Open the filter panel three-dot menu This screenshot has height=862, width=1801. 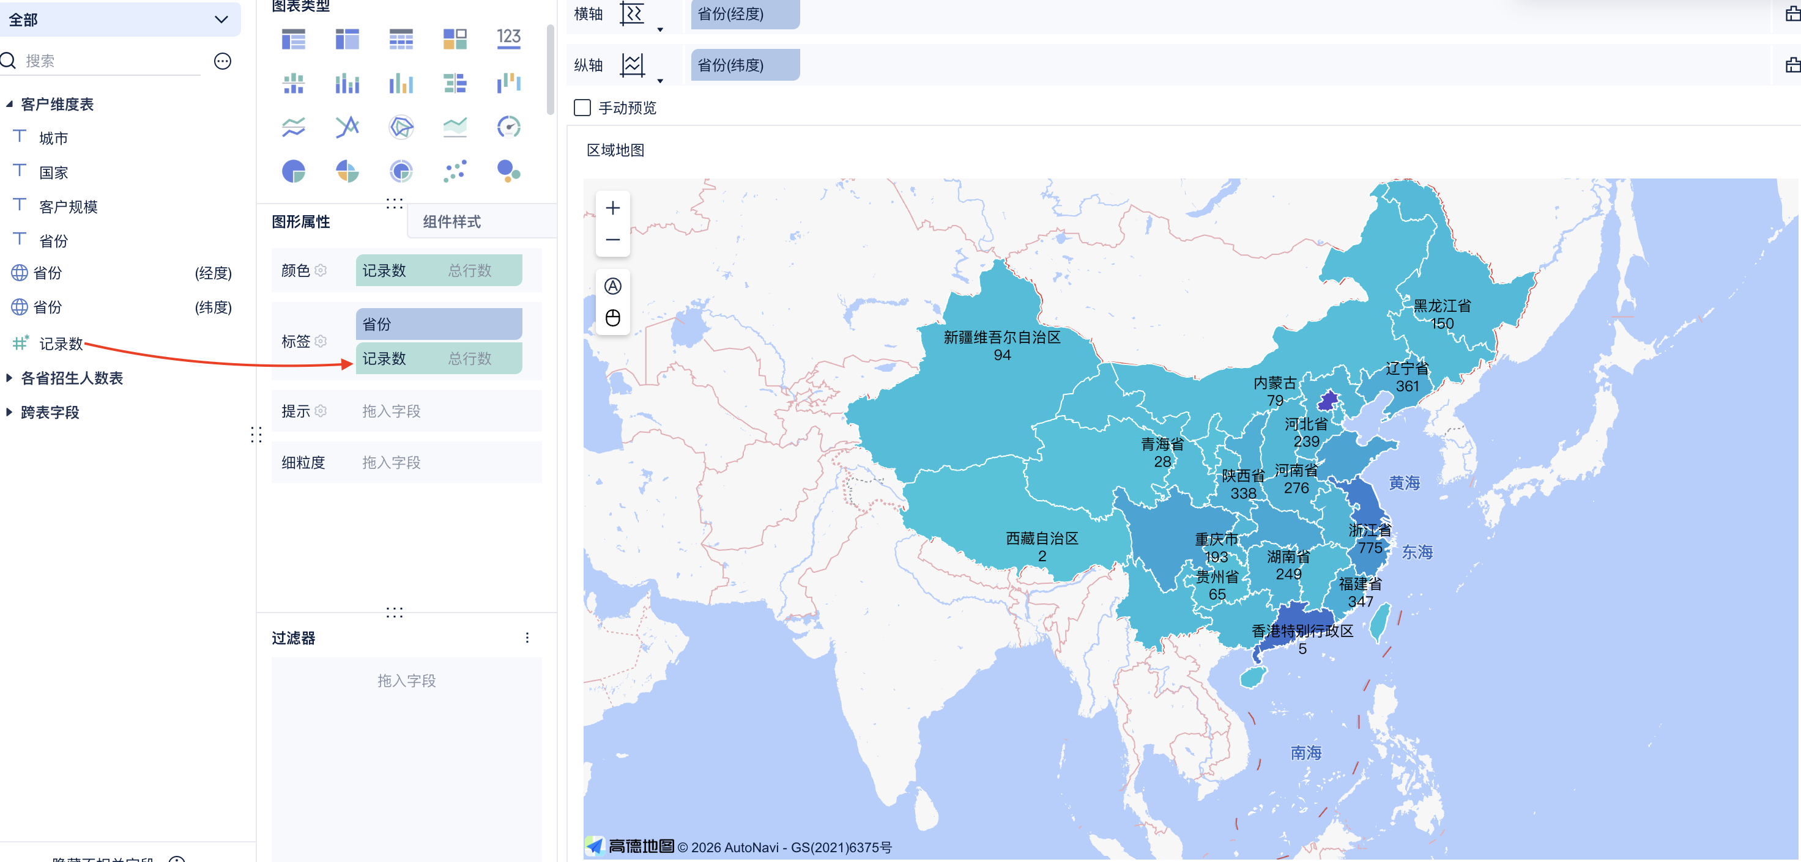[527, 637]
